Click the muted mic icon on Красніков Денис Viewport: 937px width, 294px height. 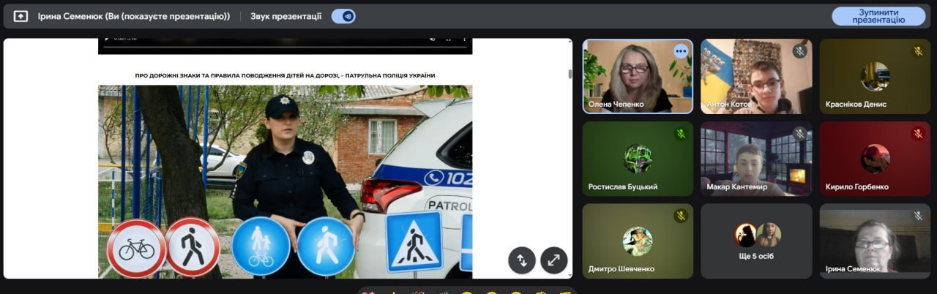coord(918,51)
